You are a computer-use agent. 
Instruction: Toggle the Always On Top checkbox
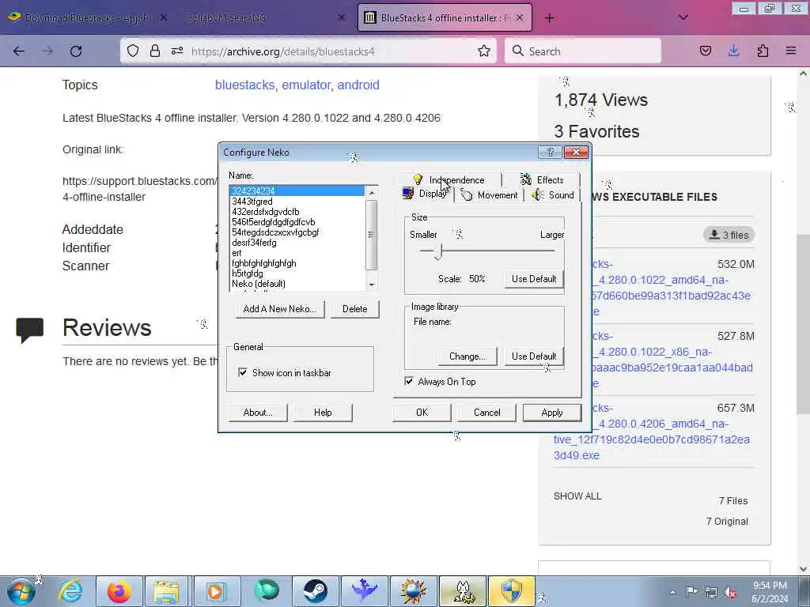(x=409, y=382)
